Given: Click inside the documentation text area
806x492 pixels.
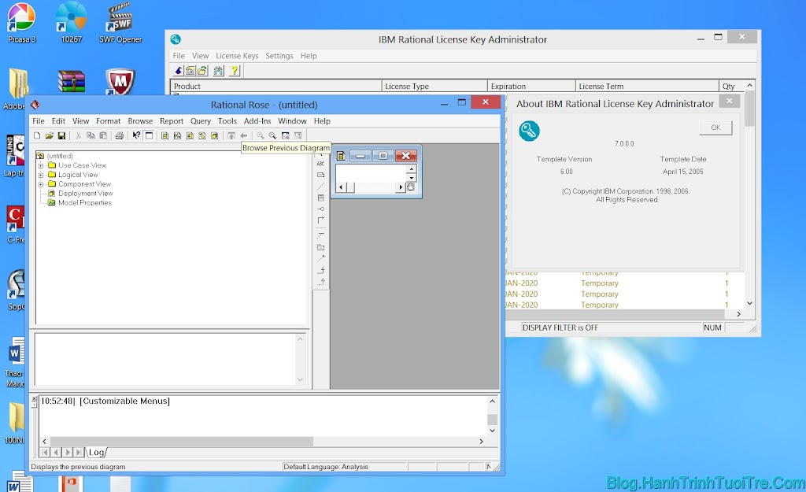Looking at the screenshot, I should (x=165, y=359).
